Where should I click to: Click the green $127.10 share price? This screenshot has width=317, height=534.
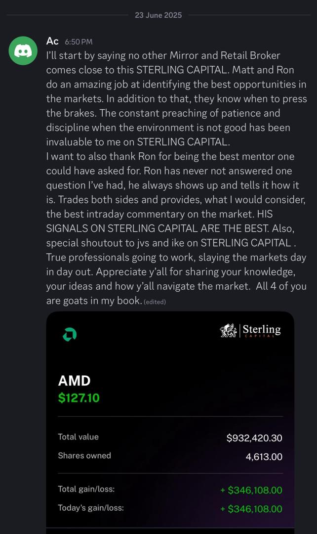(79, 398)
